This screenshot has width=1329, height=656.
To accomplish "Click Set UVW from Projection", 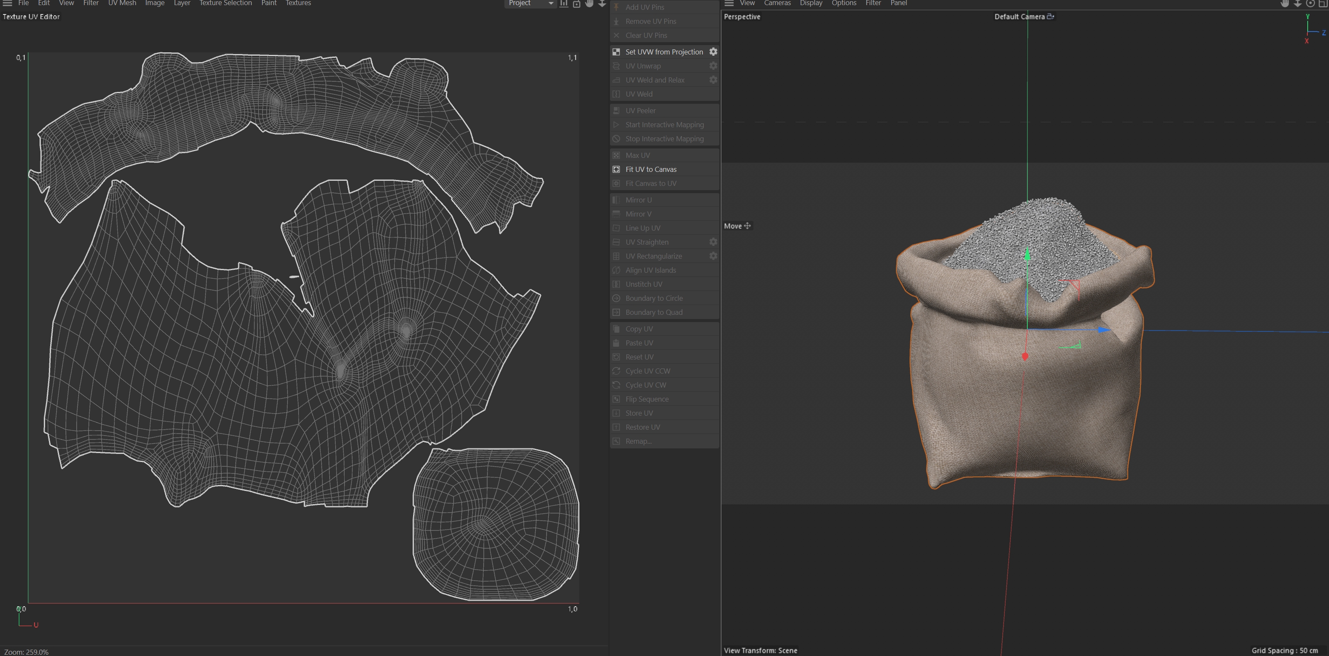I will (x=664, y=51).
